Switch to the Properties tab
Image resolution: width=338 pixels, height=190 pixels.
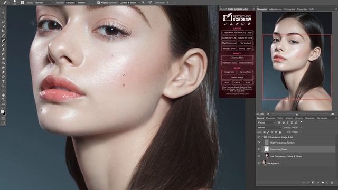302,9
